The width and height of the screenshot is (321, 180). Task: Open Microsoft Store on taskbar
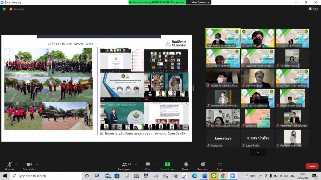(117, 176)
